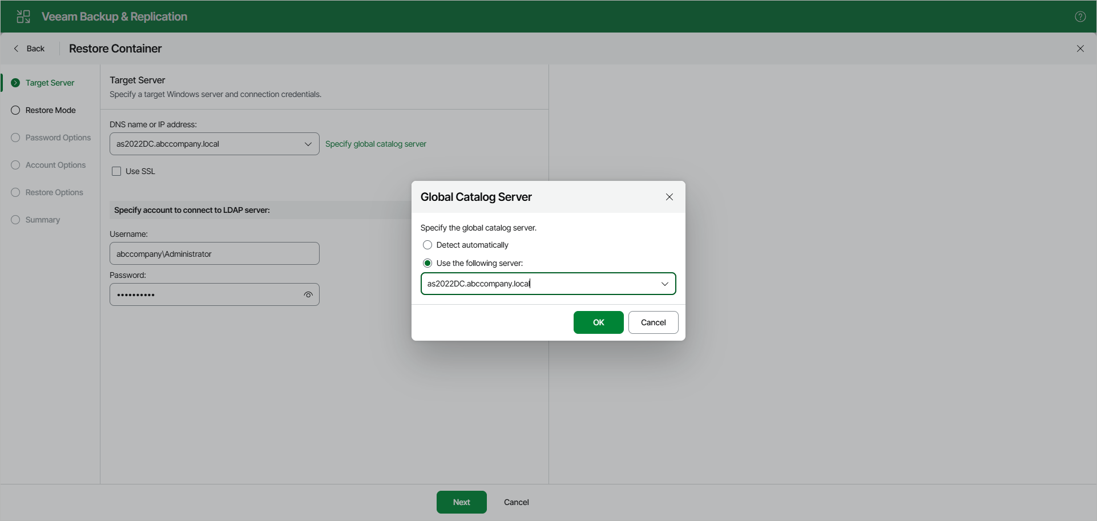The height and width of the screenshot is (521, 1097).
Task: Close the Global Catalog Server dialog
Action: [x=670, y=197]
